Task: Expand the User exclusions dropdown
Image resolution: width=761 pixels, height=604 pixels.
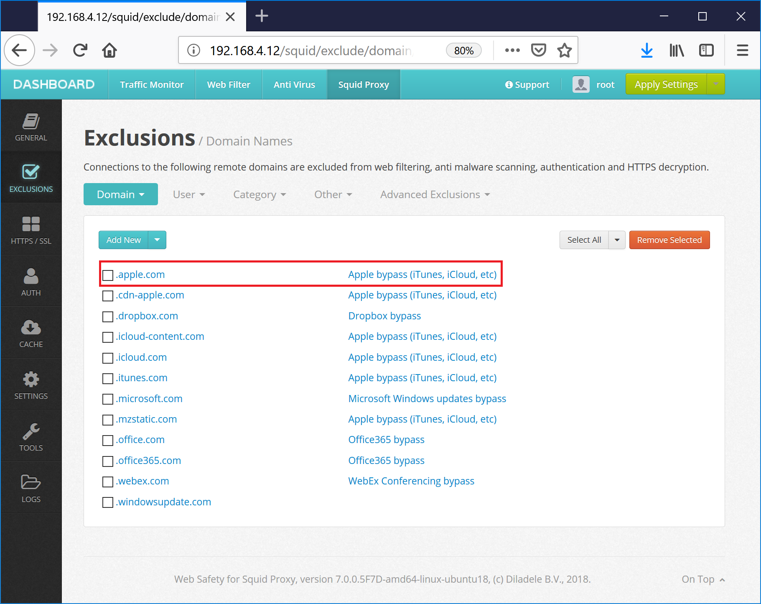Action: click(189, 194)
